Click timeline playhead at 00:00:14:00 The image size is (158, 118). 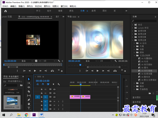click(81, 84)
